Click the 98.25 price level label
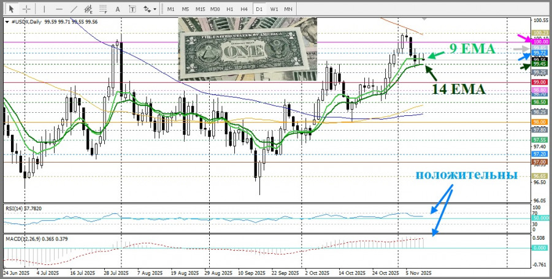Screen dimensions: 552x279 (540, 112)
